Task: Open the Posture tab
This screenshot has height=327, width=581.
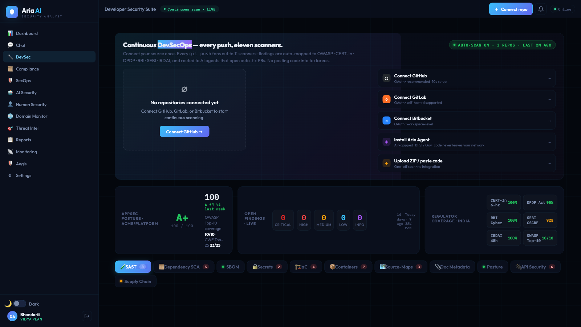Action: (493, 267)
